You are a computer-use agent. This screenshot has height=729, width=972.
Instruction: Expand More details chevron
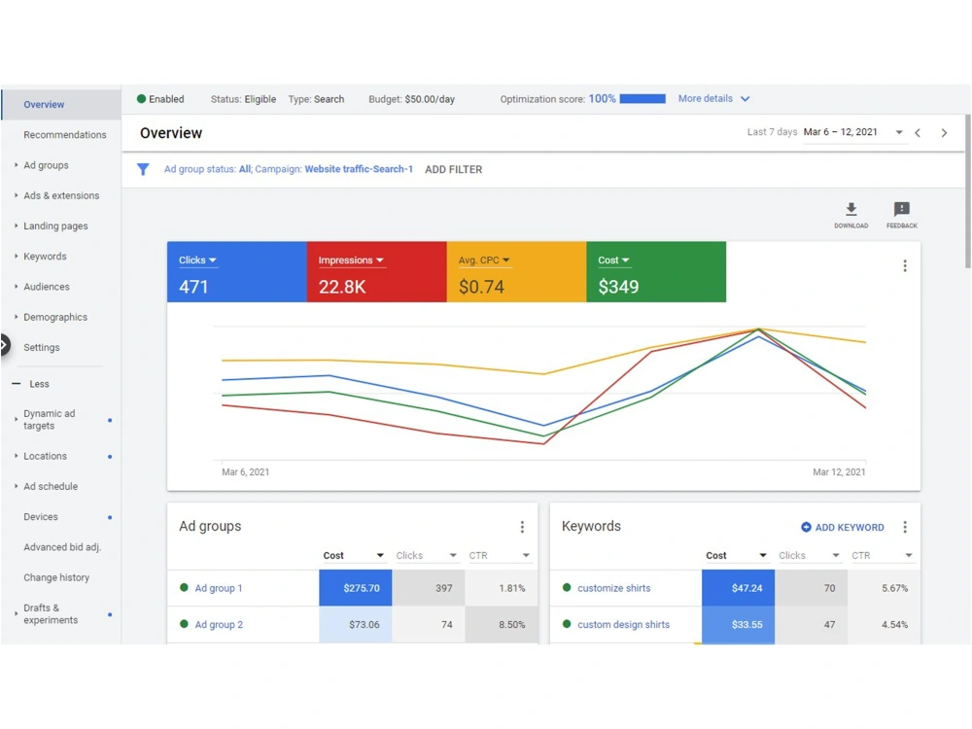746,98
